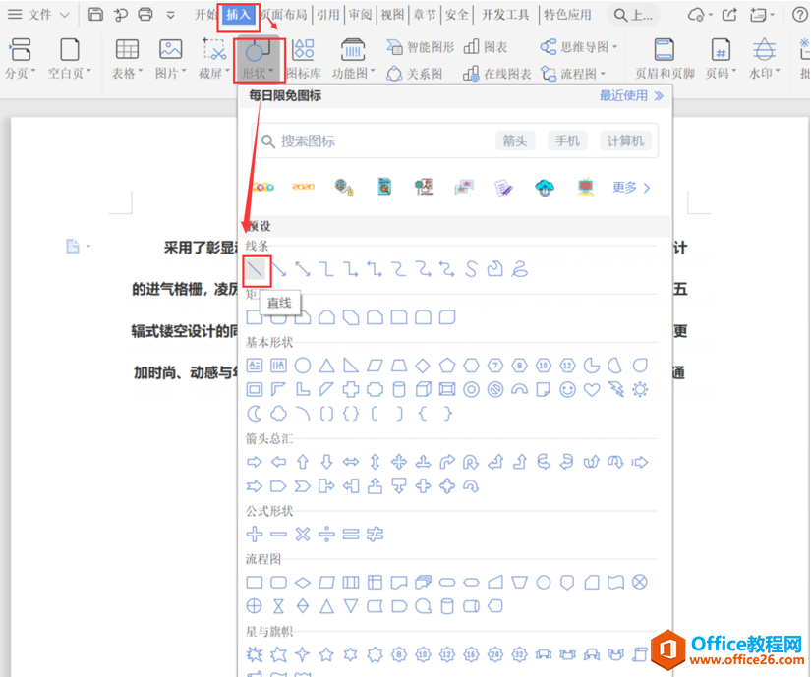This screenshot has width=811, height=677.
Task: Select the smiley face shape
Action: pyautogui.click(x=568, y=390)
